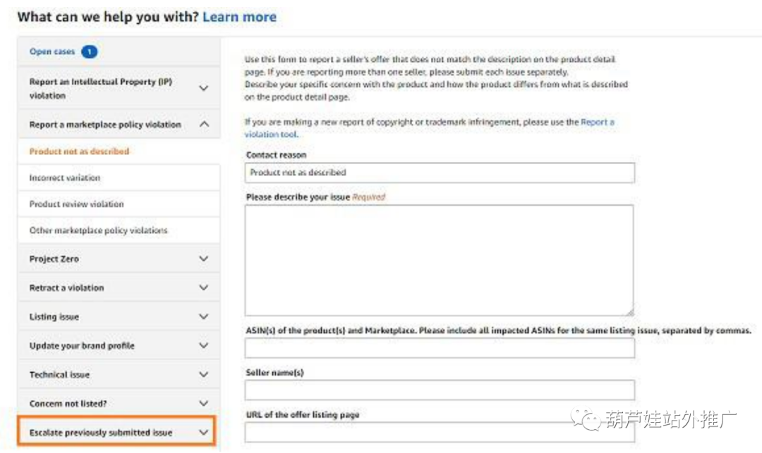Click the Please describe your issue textbox
762x453 pixels.
[439, 260]
